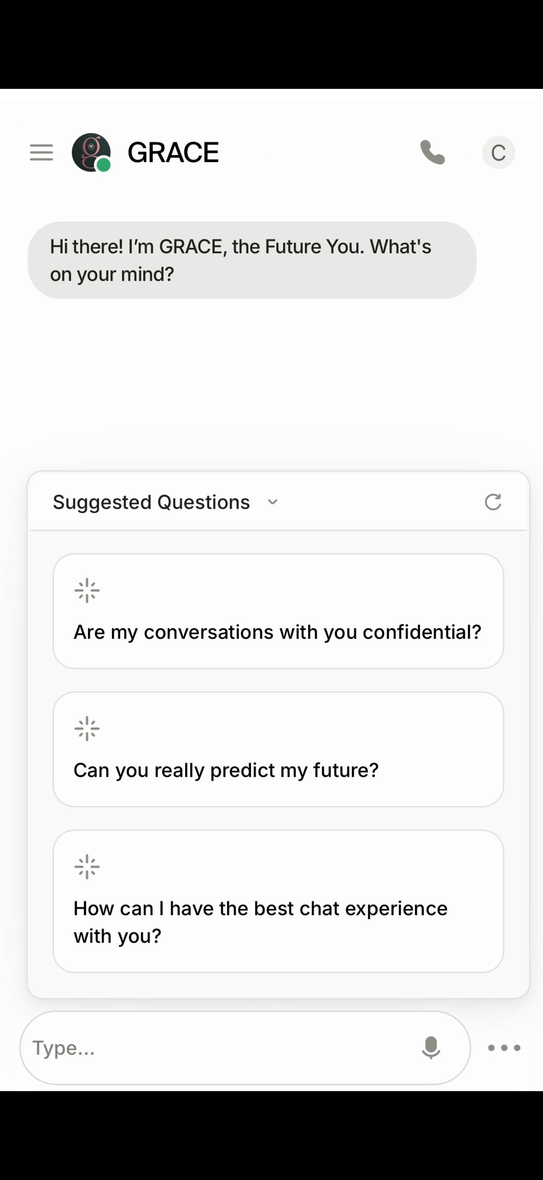Click sparkle icon on predict future card

(x=87, y=728)
